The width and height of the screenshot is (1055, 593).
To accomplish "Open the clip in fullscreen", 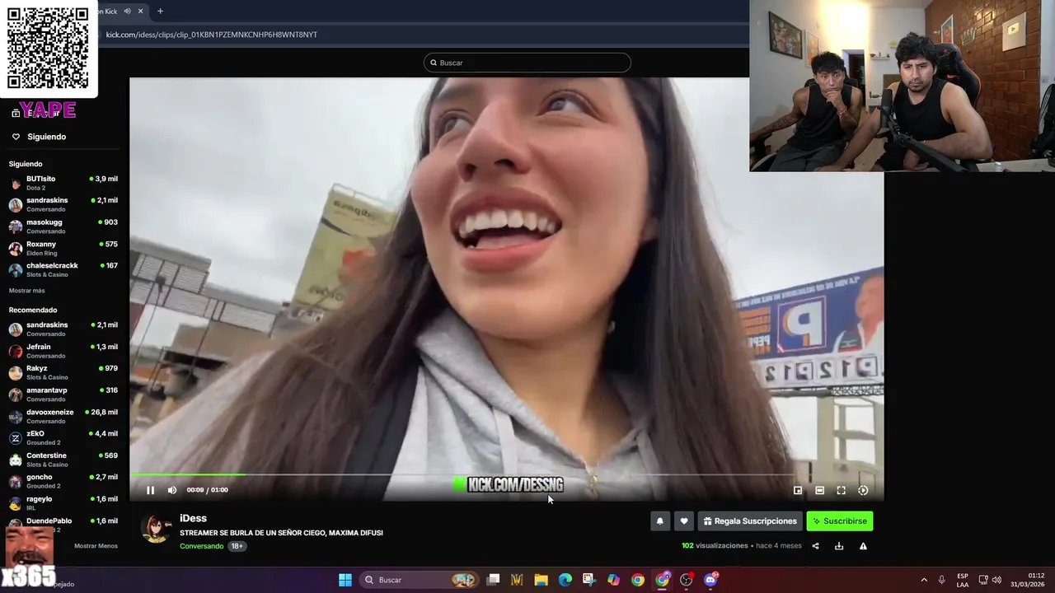I will click(842, 490).
